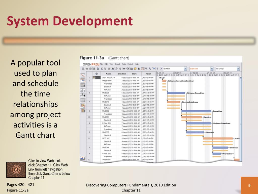Screen dimensions: 258x194
Task: Click the Name column header
Action: 109,74
